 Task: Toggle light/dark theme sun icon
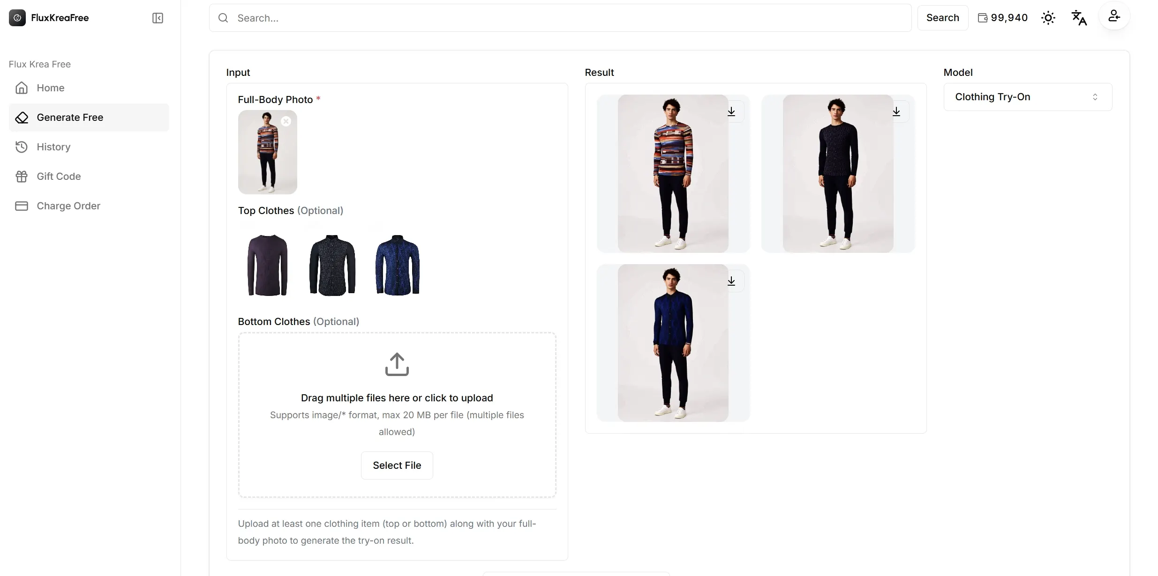1048,18
